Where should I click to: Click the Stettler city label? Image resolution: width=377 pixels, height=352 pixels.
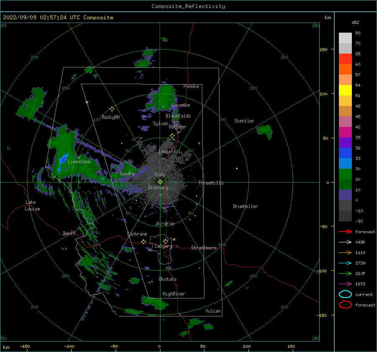tap(244, 121)
